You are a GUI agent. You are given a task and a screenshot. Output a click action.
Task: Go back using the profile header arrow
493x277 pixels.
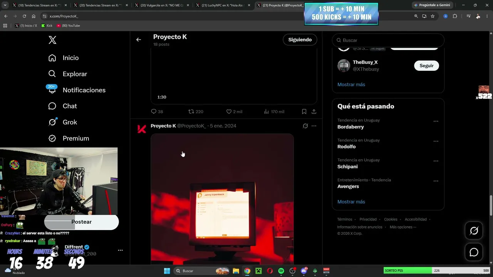pos(139,40)
